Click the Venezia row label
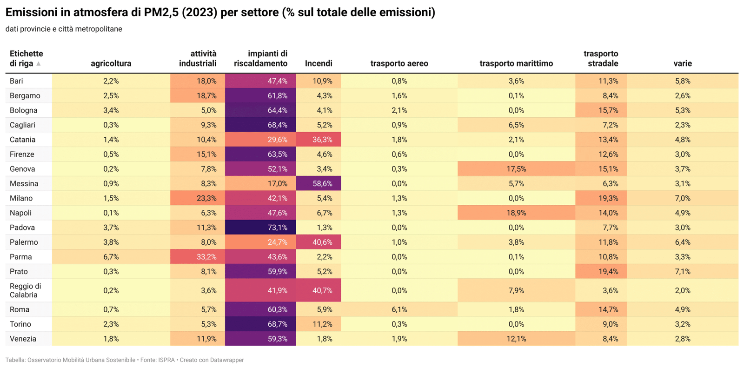The height and width of the screenshot is (369, 744). coord(23,339)
